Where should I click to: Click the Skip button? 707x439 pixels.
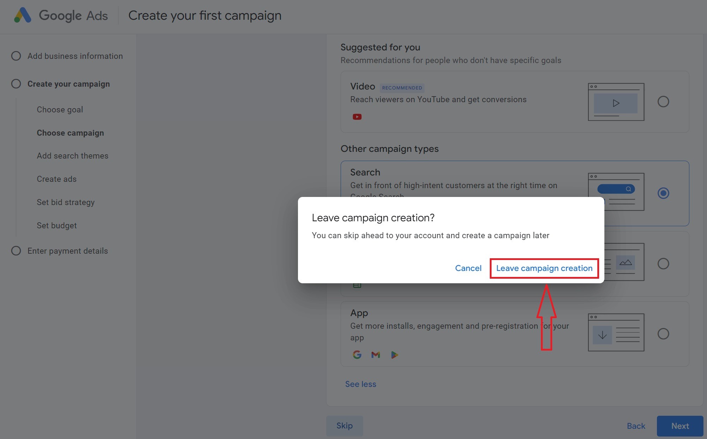[x=344, y=426]
